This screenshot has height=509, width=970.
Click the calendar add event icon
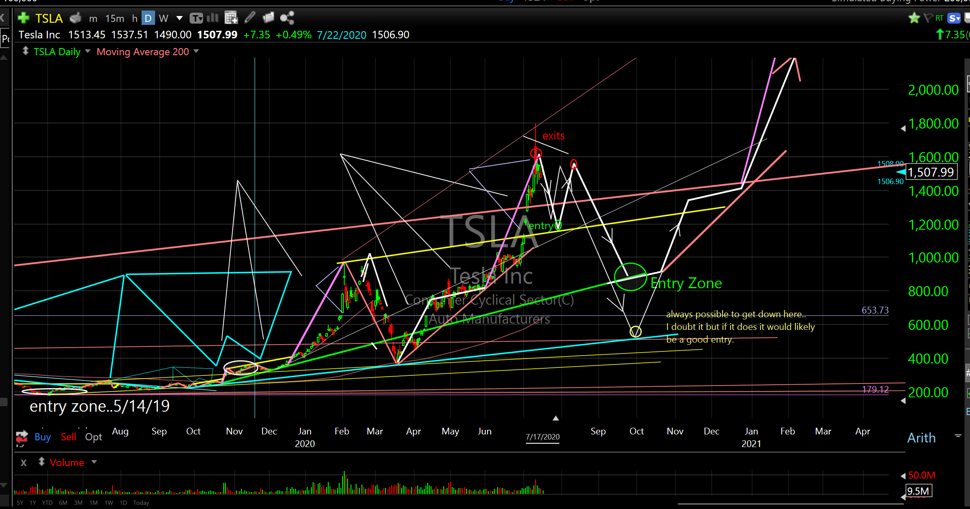(x=231, y=18)
